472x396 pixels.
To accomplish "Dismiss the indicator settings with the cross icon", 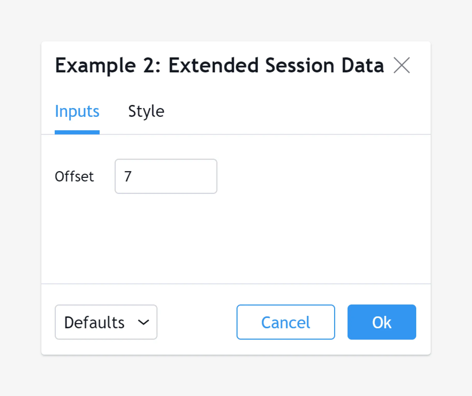I will 402,65.
